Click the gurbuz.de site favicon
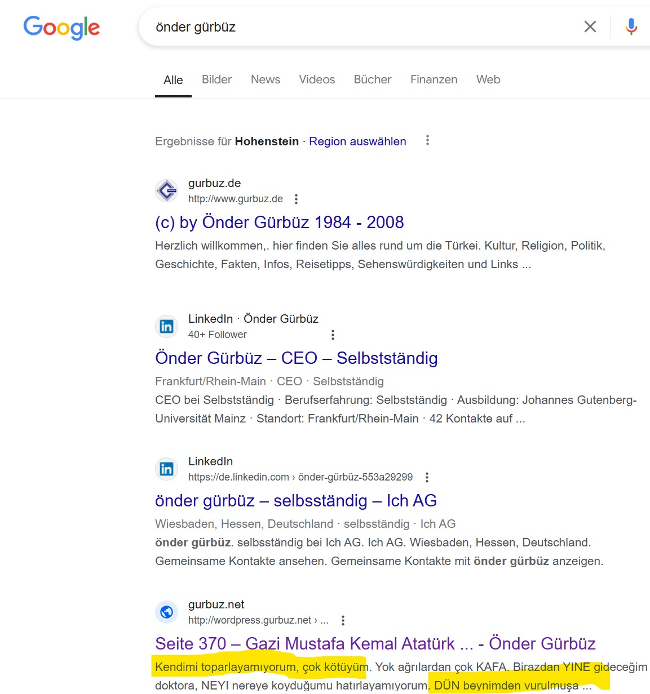The width and height of the screenshot is (650, 694). coord(166,190)
